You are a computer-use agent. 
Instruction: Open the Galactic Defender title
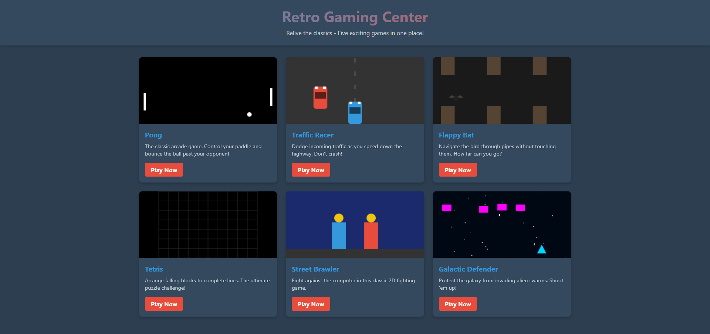(x=468, y=269)
